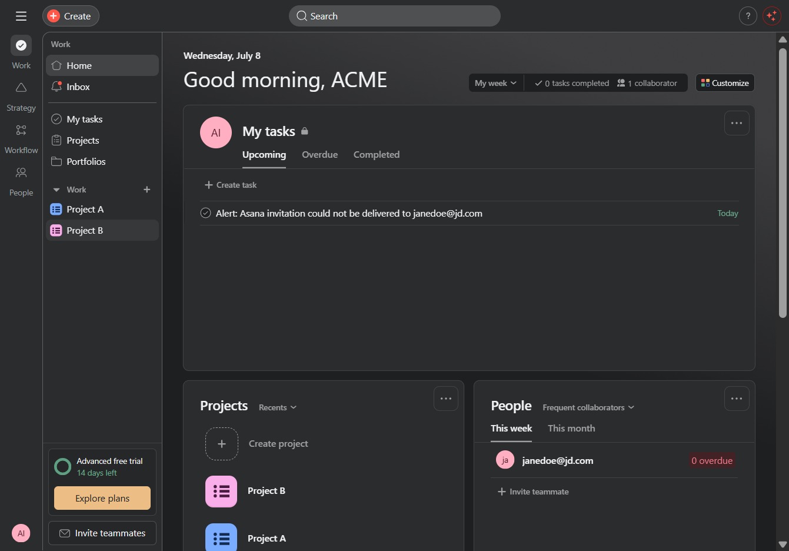Image resolution: width=789 pixels, height=551 pixels.
Task: Open janedoe@jd.com collaborator name
Action: [x=558, y=460]
